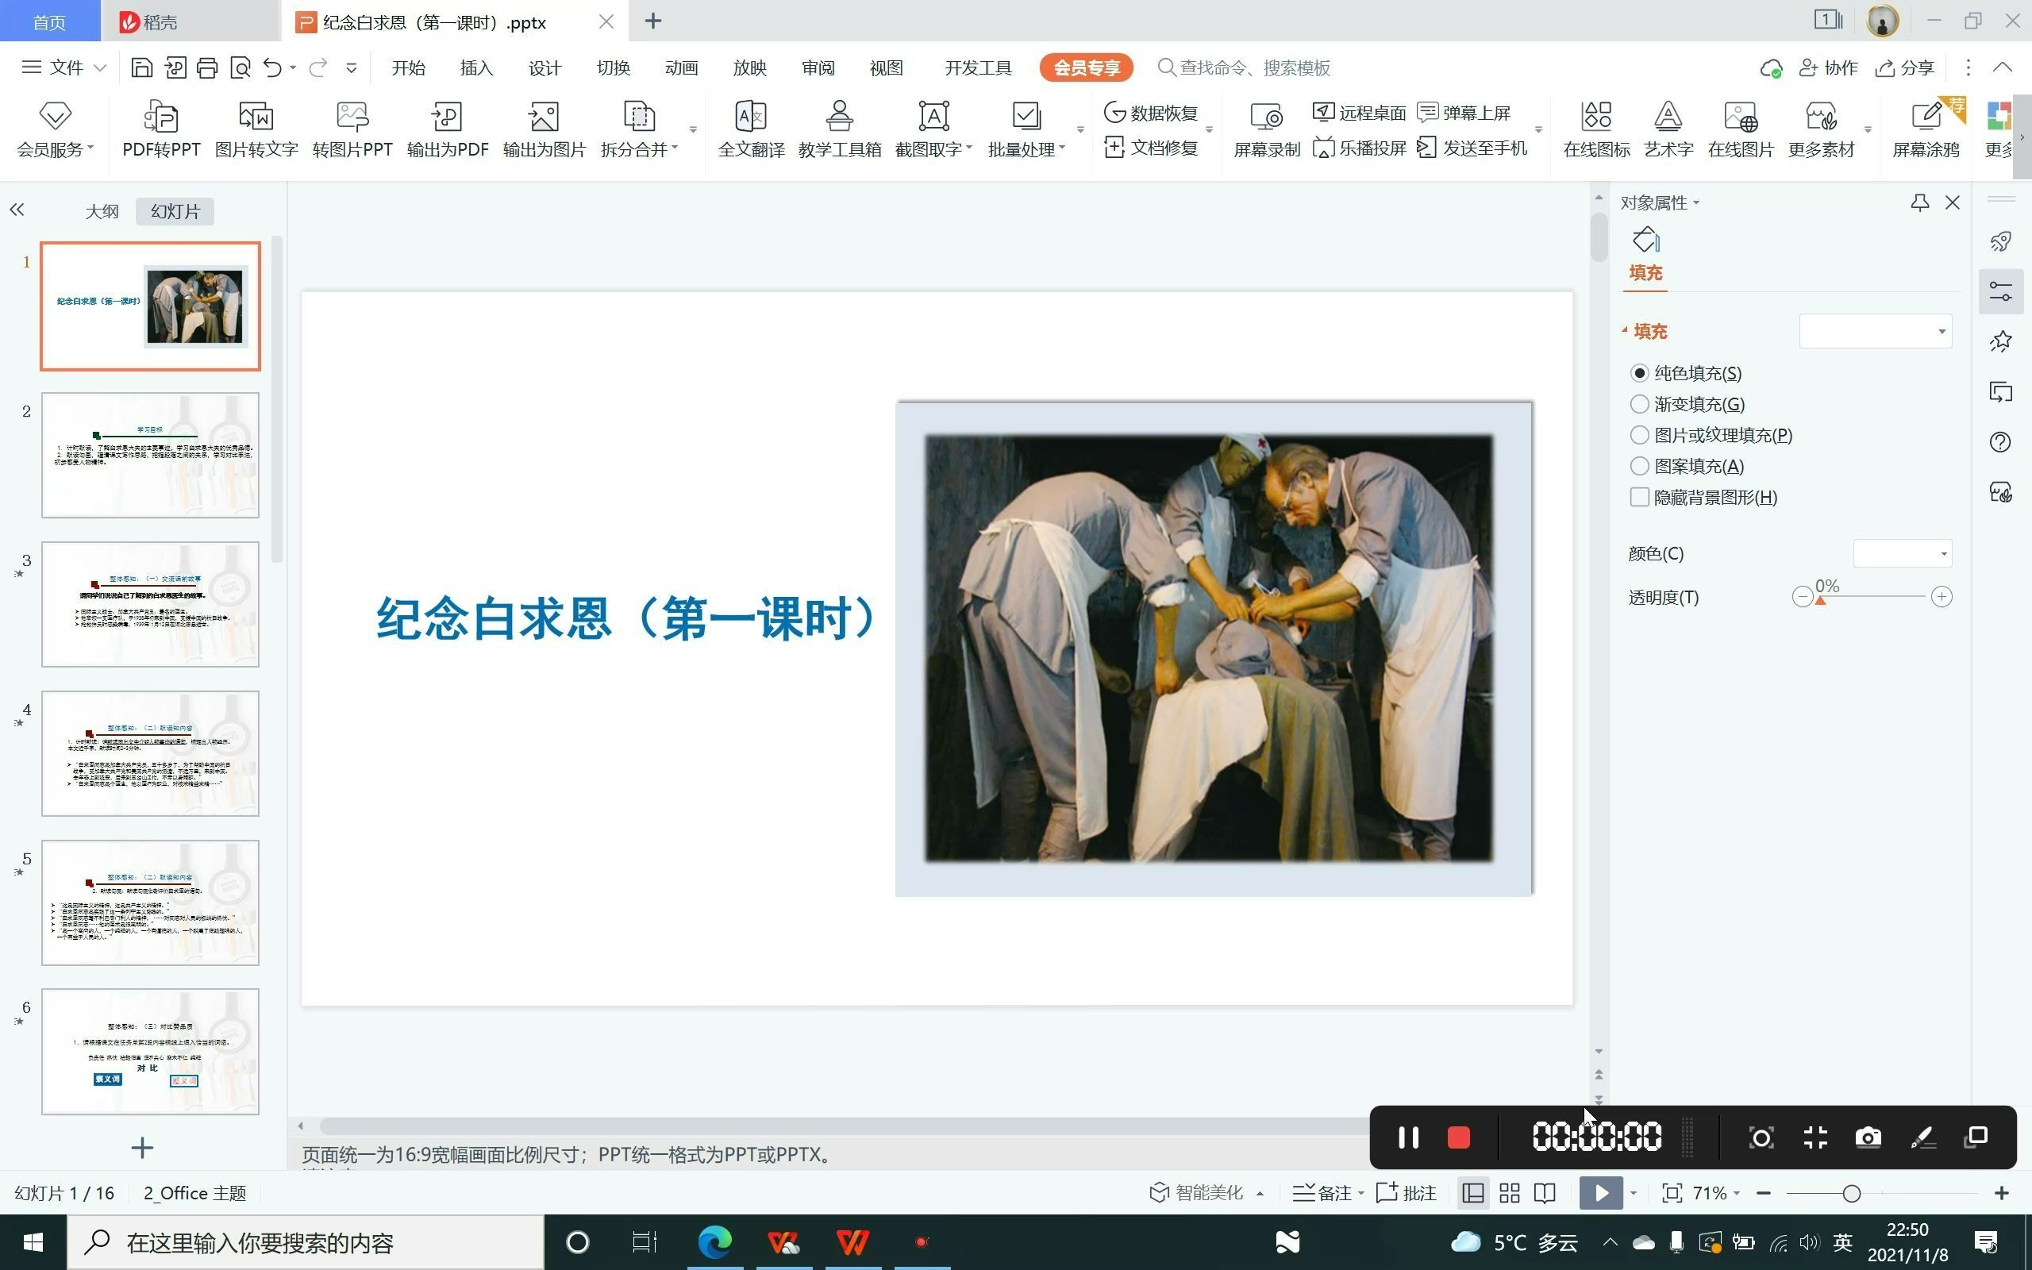Click the 会员专享 button
Screen dimensions: 2032x1270
(1085, 68)
